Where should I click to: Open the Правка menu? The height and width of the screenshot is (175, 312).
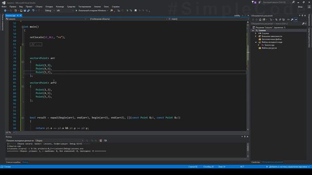click(13, 6)
